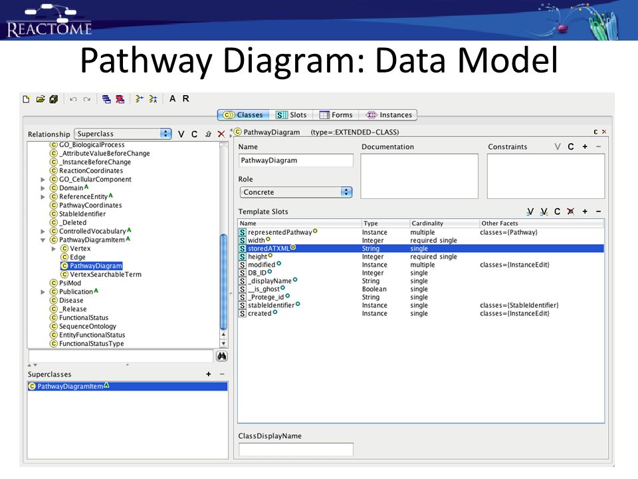638x479 pixels.
Task: Click the C create class icon beside Relationship
Action: [195, 134]
